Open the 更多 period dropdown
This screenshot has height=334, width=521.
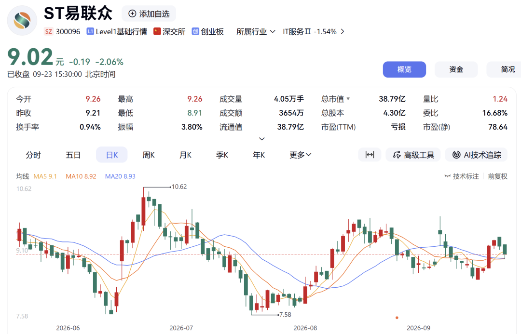tap(300, 155)
